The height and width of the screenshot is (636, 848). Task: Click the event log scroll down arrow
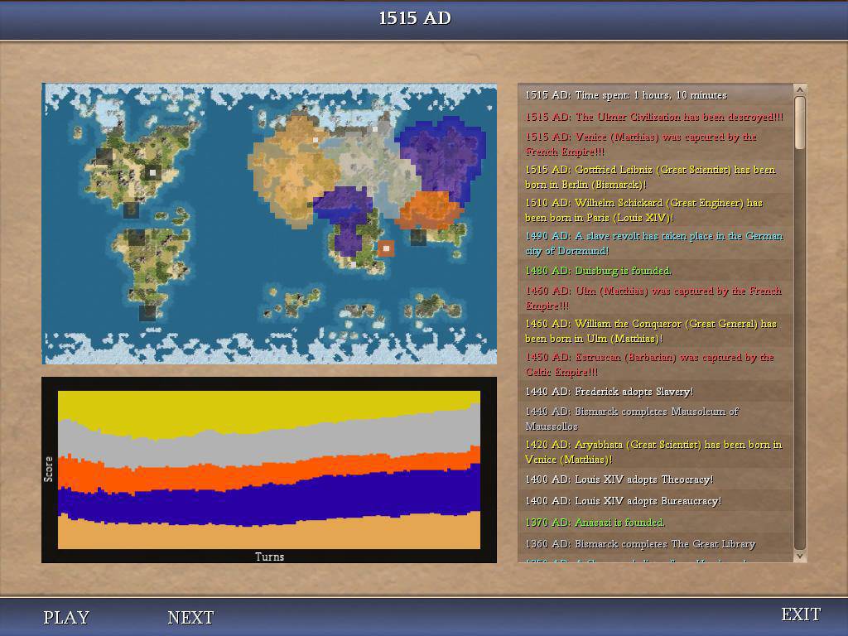point(800,556)
